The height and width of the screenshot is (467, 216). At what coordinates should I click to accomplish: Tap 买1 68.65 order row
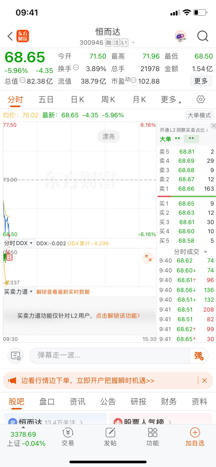coord(187,204)
